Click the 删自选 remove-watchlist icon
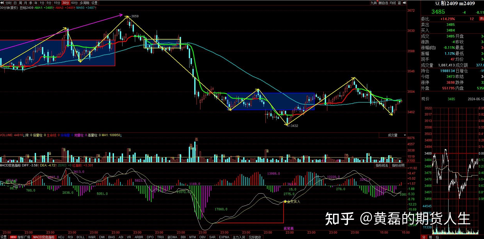This screenshot has height=239, width=484. [384, 3]
